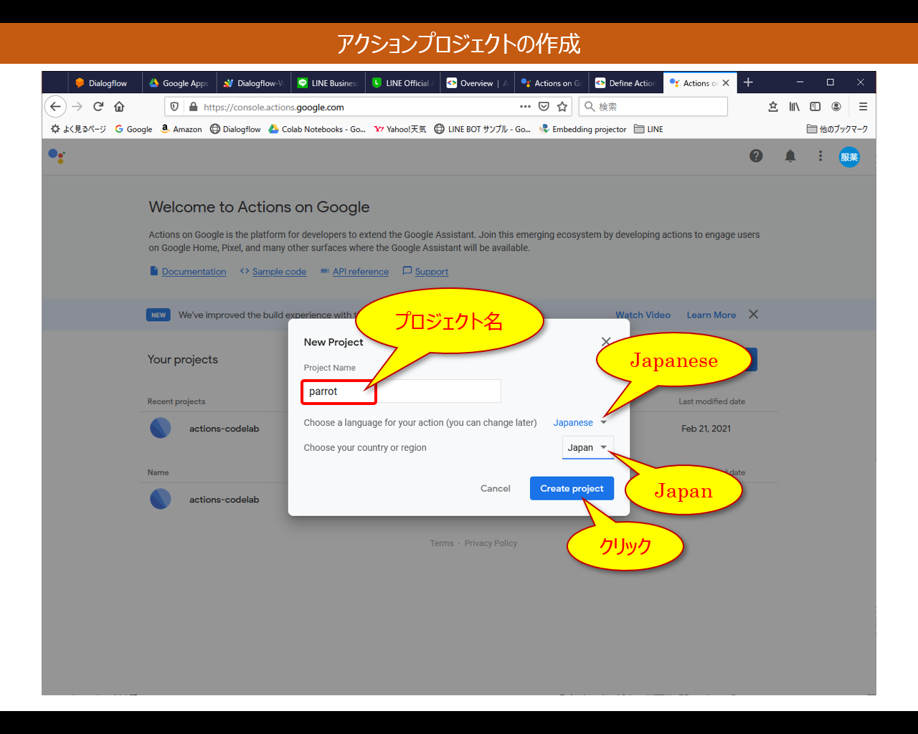This screenshot has height=734, width=918.
Task: Click the Create project button
Action: point(572,488)
